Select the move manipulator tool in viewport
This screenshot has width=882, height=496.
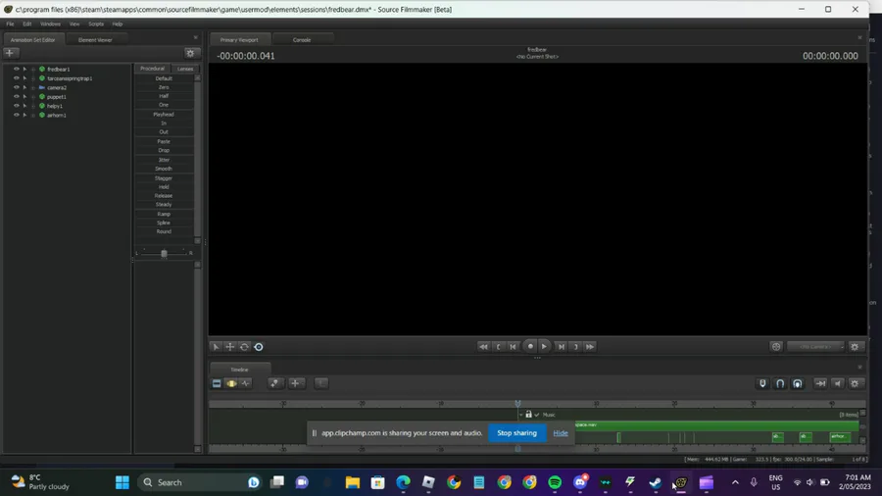pyautogui.click(x=230, y=347)
